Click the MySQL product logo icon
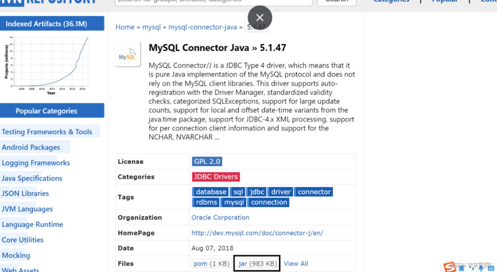Image resolution: width=497 pixels, height=272 pixels. [128, 54]
